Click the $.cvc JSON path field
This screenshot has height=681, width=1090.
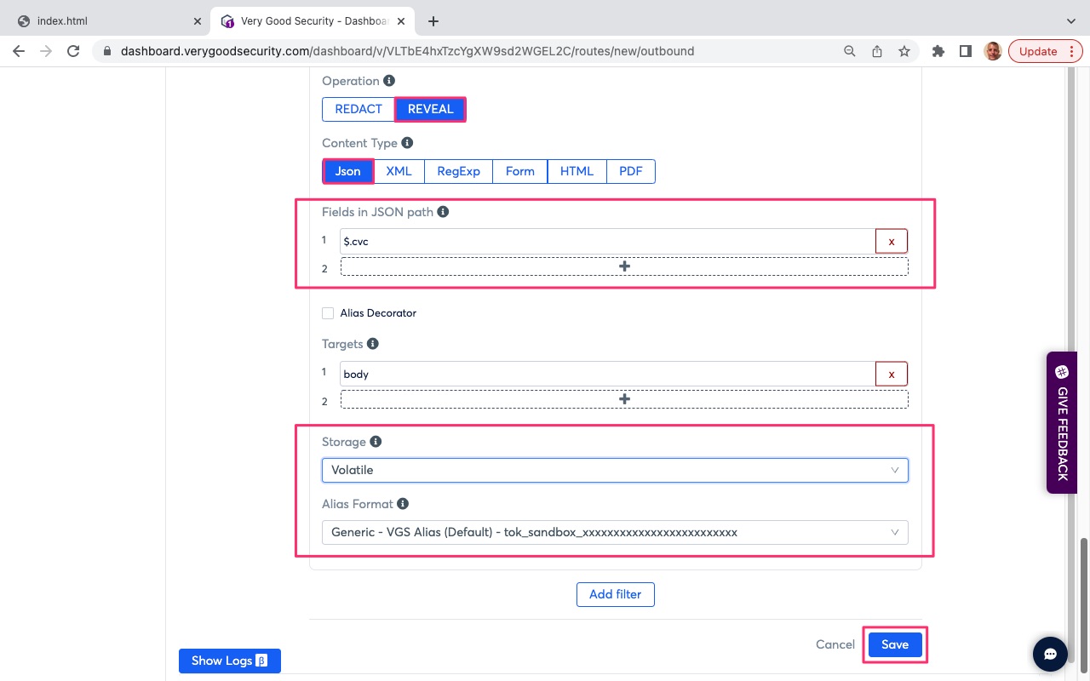[x=607, y=241]
